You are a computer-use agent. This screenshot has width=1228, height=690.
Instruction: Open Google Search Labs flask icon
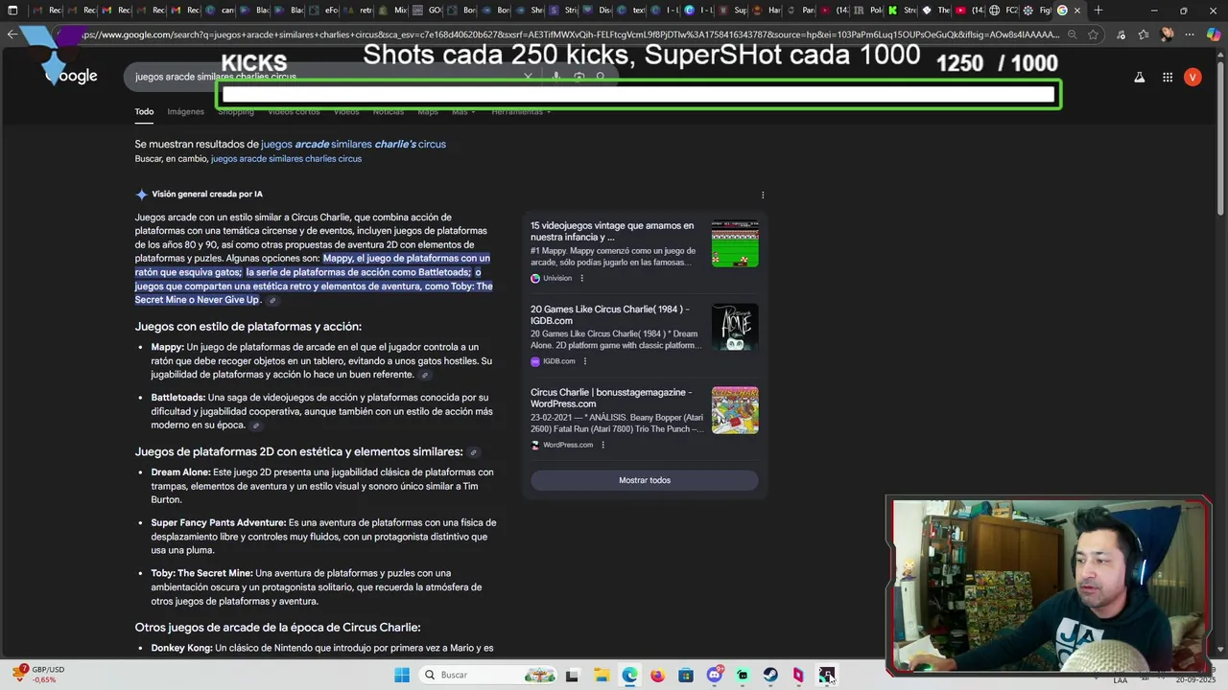click(1140, 78)
